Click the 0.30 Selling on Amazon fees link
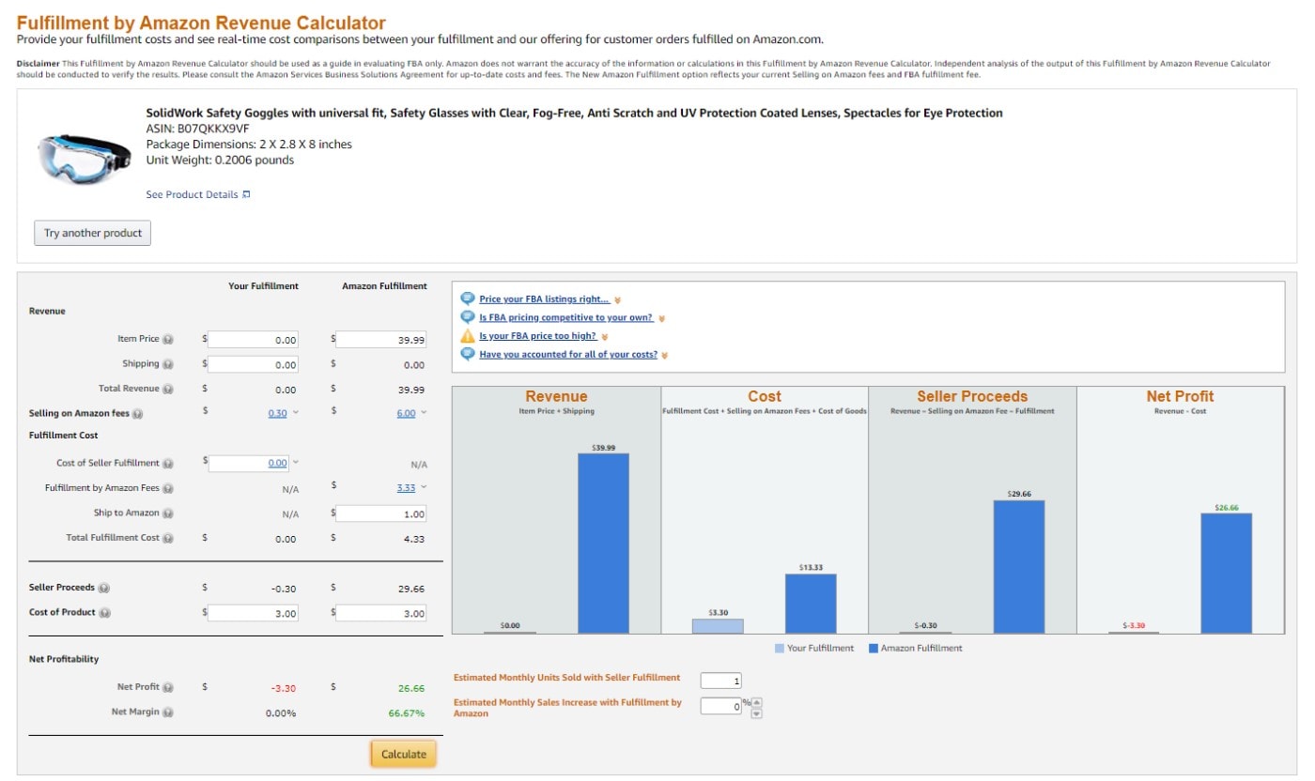This screenshot has height=781, width=1315. tap(277, 413)
